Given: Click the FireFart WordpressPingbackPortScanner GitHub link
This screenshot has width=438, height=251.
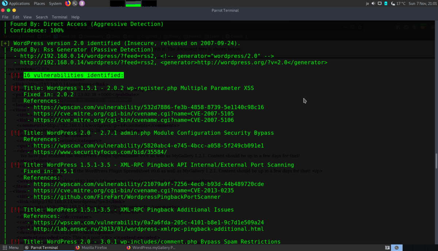Looking at the screenshot, I should click(x=127, y=197).
